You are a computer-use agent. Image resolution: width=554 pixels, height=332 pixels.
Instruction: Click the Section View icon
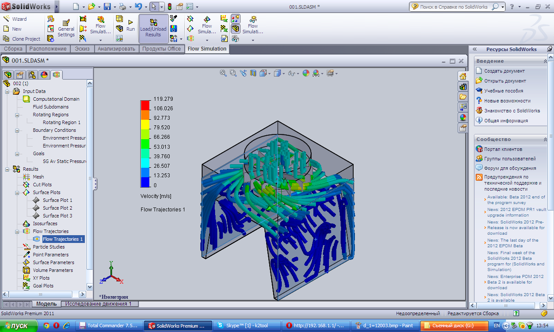[x=253, y=73]
